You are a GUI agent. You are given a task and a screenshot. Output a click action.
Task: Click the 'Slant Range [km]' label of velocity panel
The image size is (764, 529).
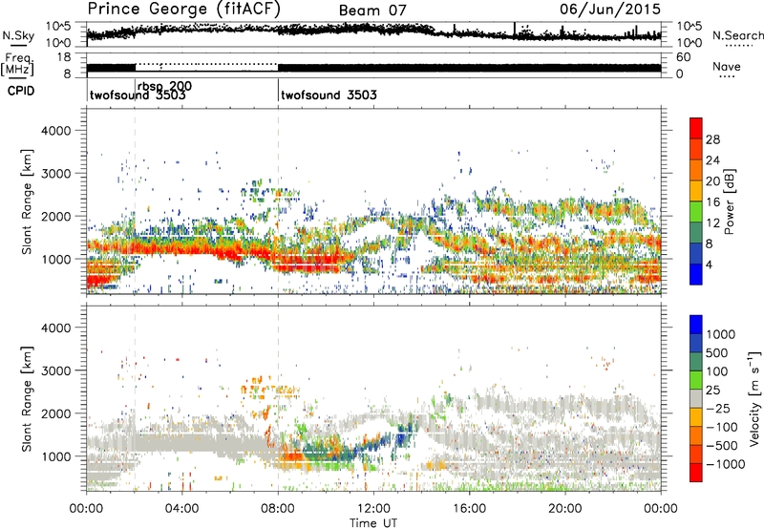pos(28,398)
